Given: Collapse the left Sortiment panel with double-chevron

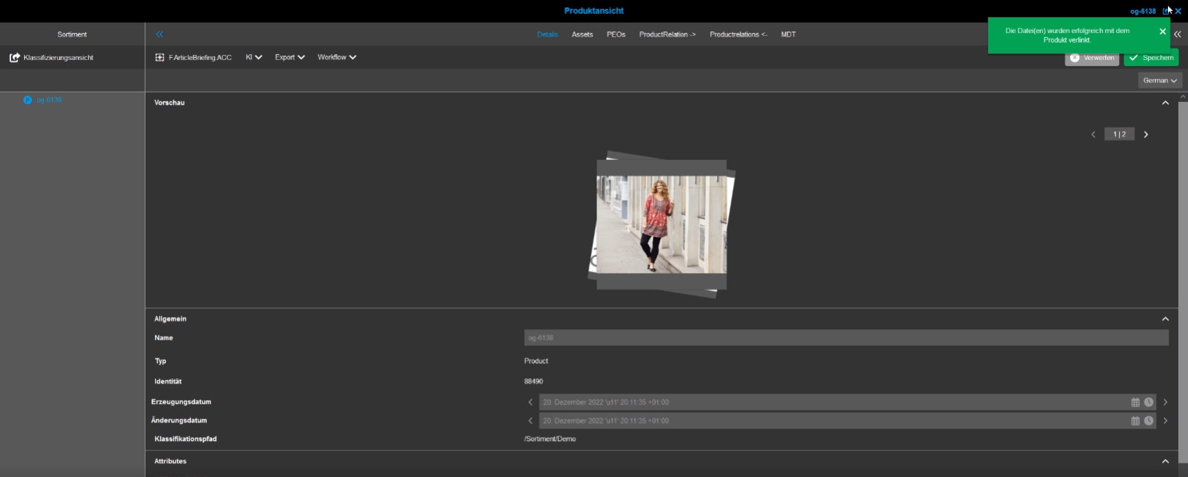Looking at the screenshot, I should point(159,34).
